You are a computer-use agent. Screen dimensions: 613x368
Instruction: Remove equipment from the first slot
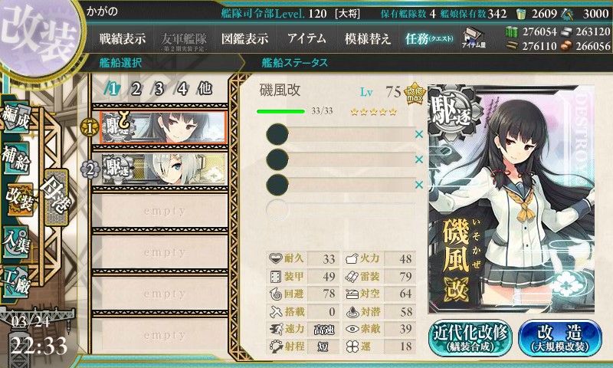click(419, 134)
